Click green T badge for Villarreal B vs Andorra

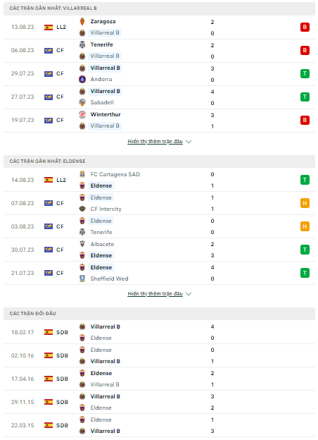(305, 74)
